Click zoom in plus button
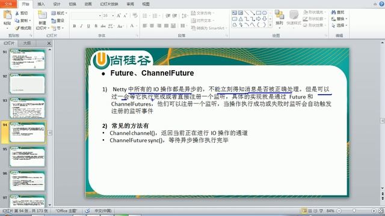This screenshot has height=216, width=385. click(x=374, y=211)
